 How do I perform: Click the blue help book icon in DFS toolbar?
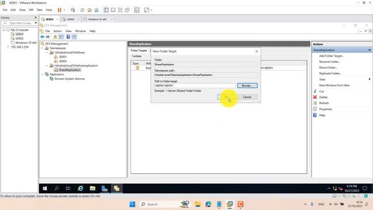point(68,37)
